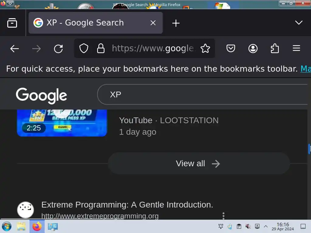Viewport: 311px width, 233px height.
Task: Open the Start menu orb
Action: (x=7, y=226)
